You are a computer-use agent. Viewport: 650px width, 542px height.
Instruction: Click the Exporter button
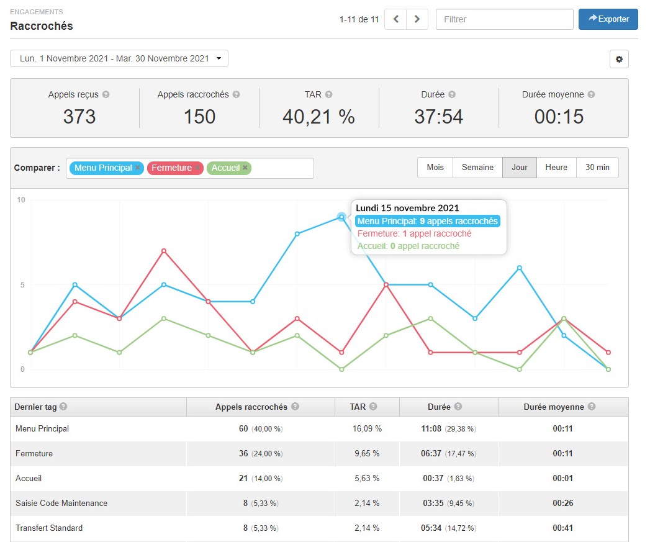pos(608,19)
